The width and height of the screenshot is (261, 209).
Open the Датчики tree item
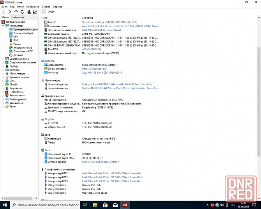click(x=18, y=55)
